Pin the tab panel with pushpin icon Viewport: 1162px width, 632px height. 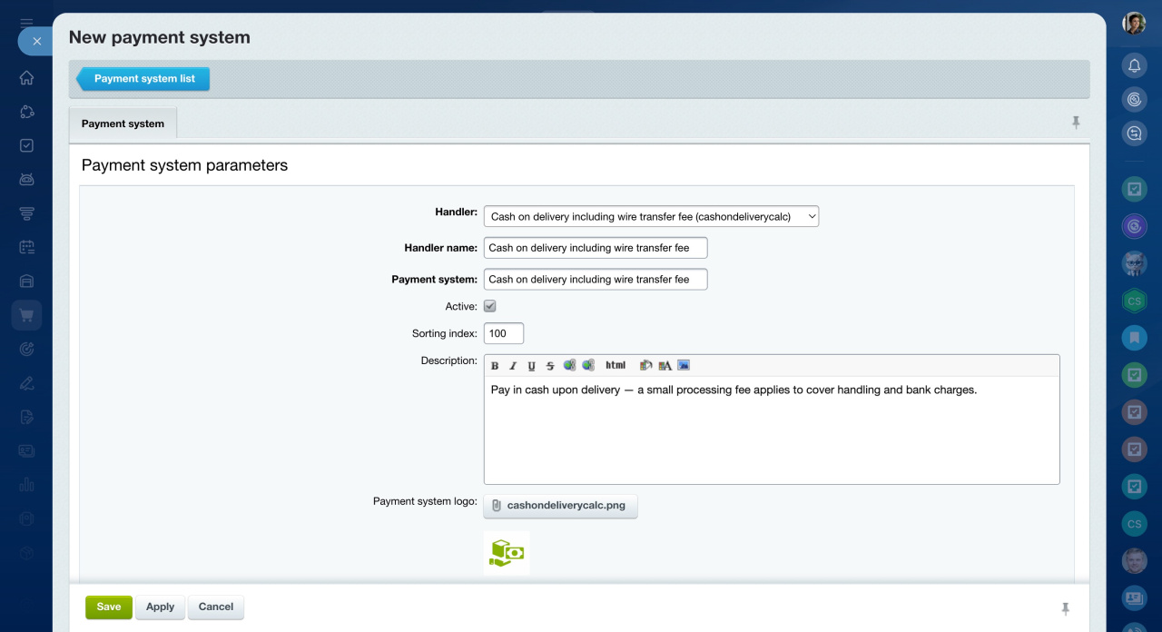[x=1076, y=123]
